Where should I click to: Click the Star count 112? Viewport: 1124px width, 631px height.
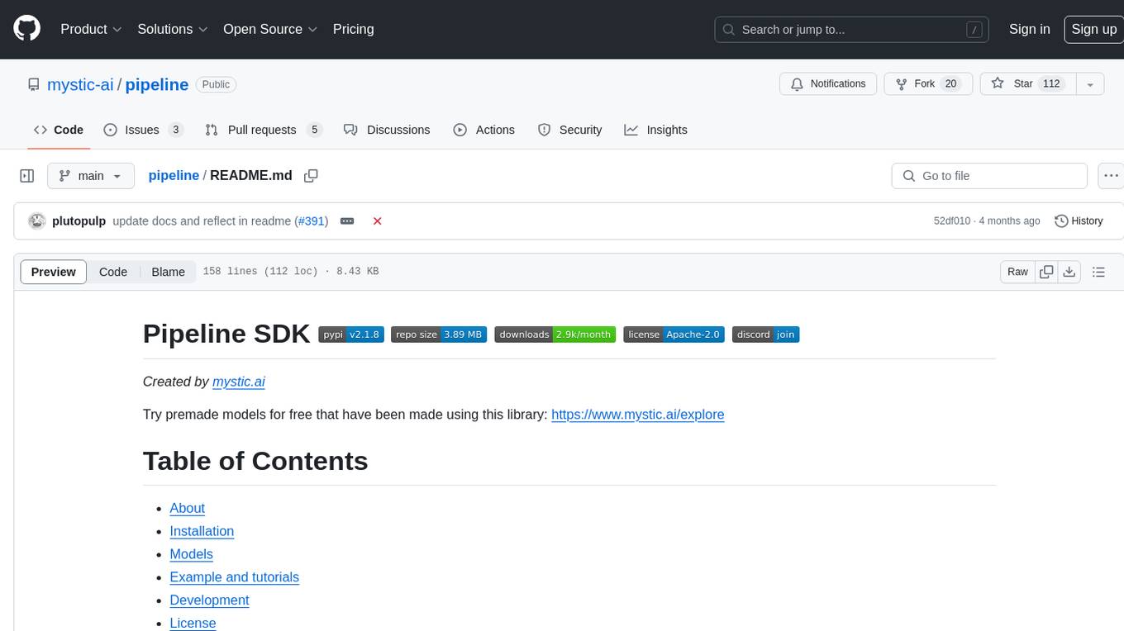tap(1051, 84)
